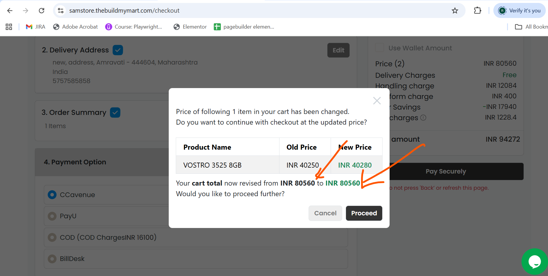548x276 pixels.
Task: Close the price changed dialog
Action: point(377,101)
